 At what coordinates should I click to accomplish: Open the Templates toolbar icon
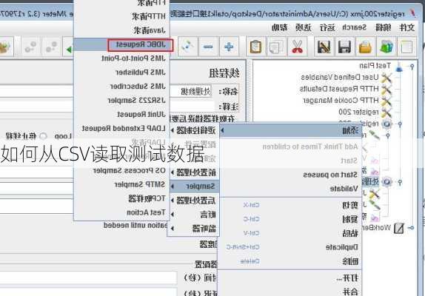(386, 47)
